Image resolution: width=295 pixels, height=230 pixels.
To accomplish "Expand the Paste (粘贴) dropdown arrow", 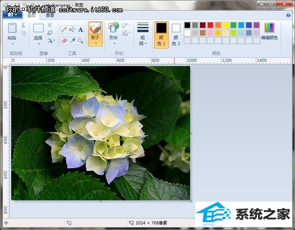I will [12, 44].
